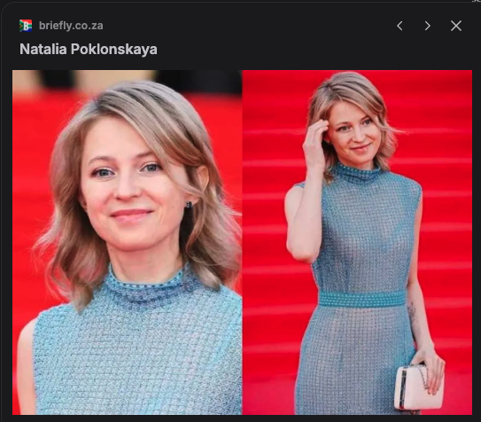Open the briefly.co.za source link
The height and width of the screenshot is (422, 481).
(71, 26)
